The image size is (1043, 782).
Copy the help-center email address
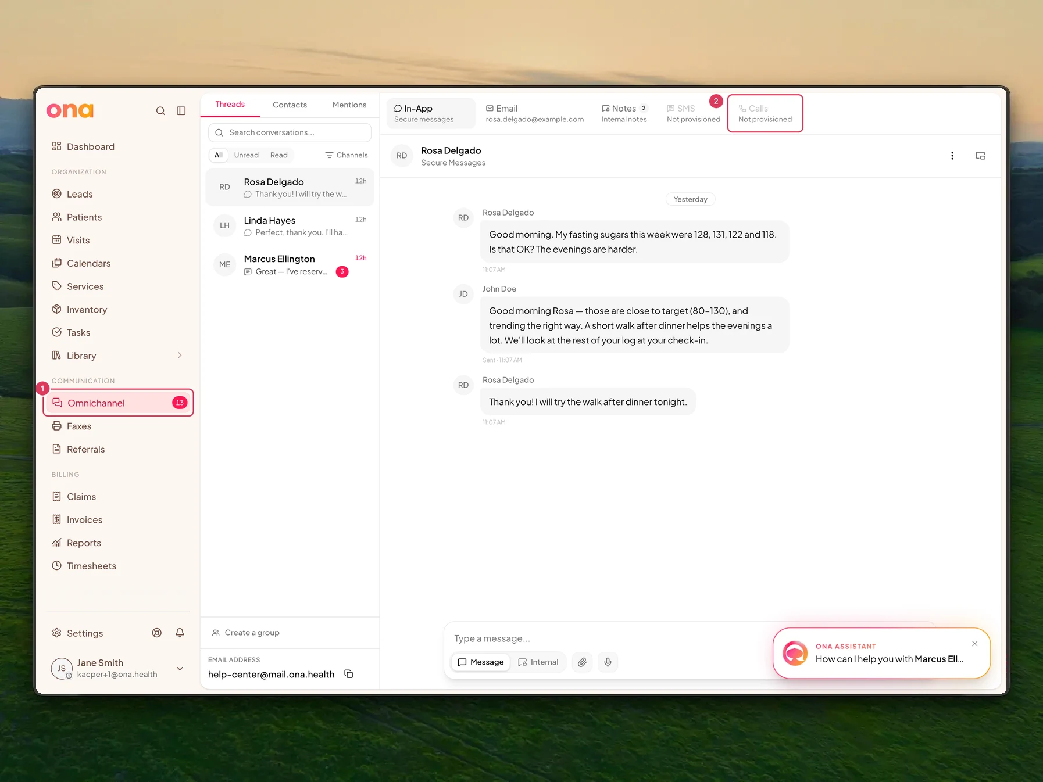point(349,674)
